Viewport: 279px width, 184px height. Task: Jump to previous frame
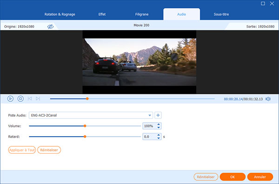(30, 99)
